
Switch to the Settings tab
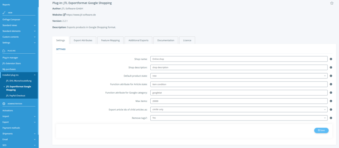click(x=61, y=40)
